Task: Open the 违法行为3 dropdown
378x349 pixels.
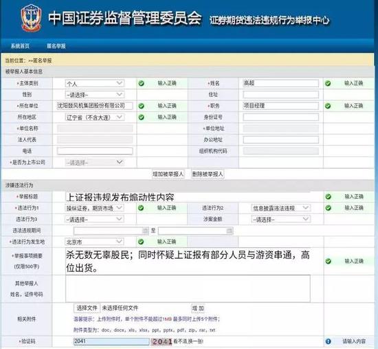Action: (x=95, y=220)
